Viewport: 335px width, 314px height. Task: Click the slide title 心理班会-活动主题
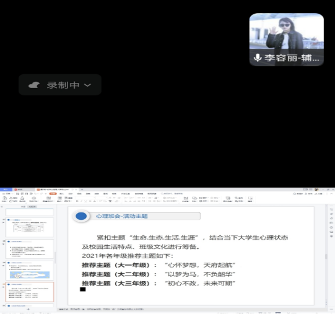coord(122,216)
